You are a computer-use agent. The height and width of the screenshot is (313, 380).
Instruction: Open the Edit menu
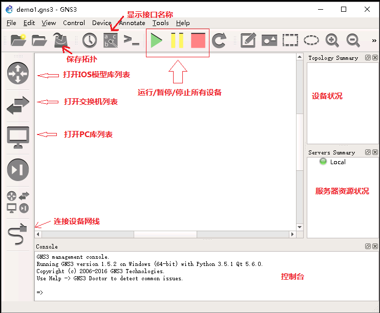point(29,23)
